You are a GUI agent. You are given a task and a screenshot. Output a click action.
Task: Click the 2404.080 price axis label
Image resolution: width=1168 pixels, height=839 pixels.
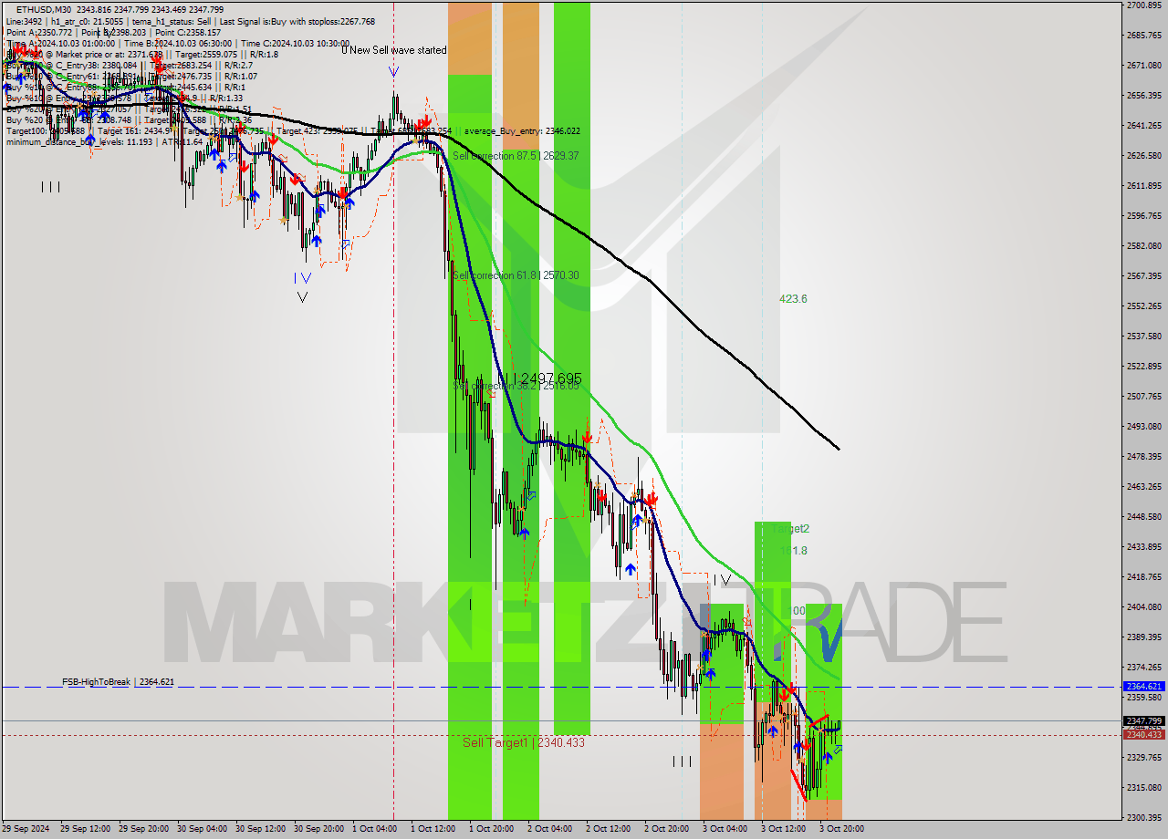click(1143, 606)
